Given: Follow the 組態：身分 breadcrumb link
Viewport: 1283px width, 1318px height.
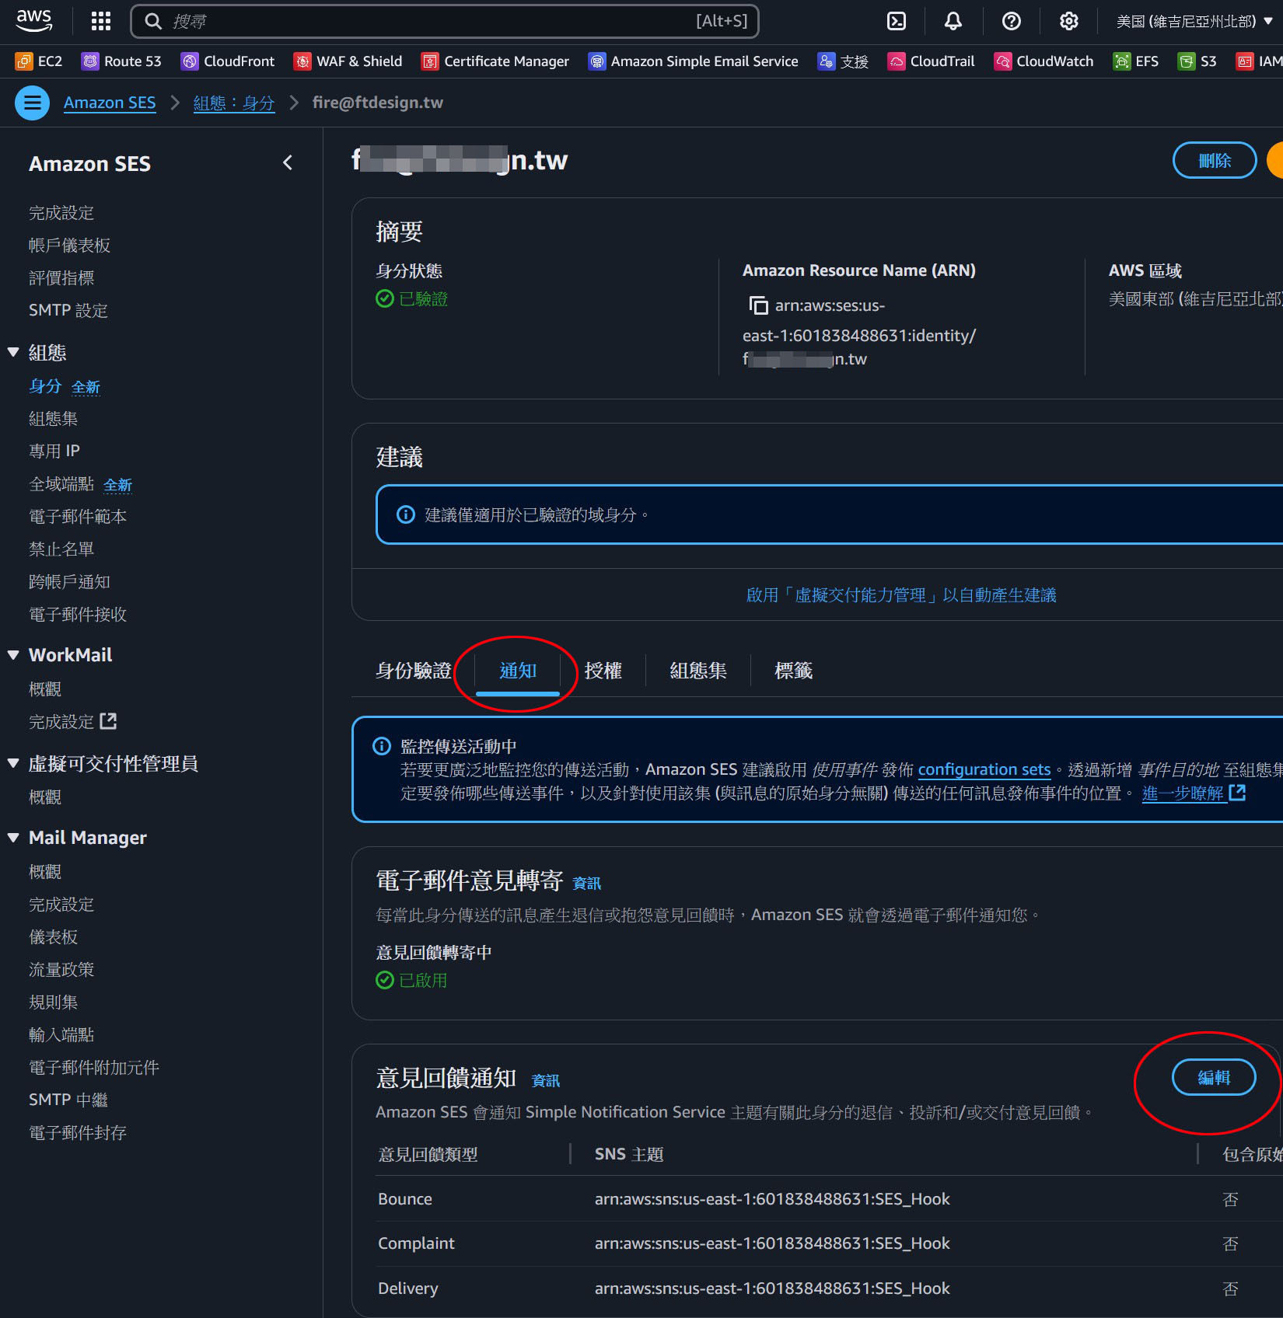Looking at the screenshot, I should coord(234,103).
